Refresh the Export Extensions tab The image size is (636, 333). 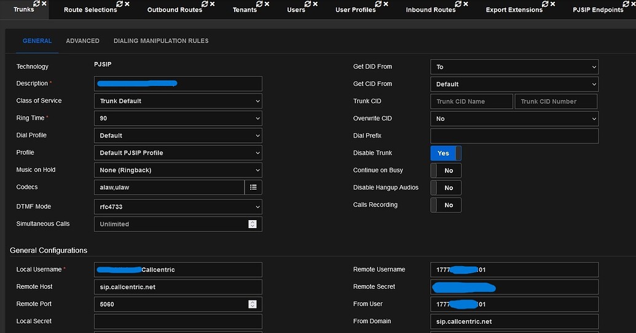coord(544,4)
